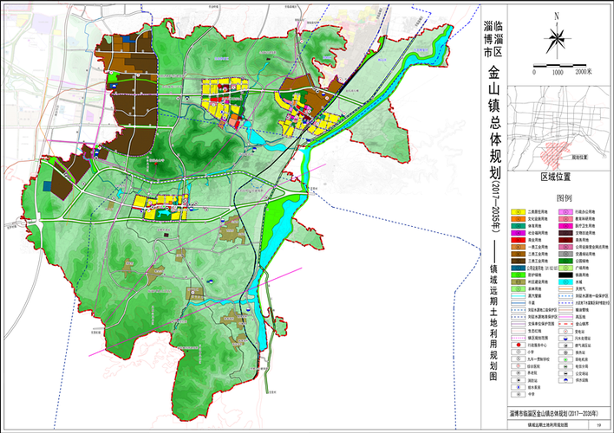The width and height of the screenshot is (614, 433).
Task: Click the 图例 legend heading
Action: [564, 198]
